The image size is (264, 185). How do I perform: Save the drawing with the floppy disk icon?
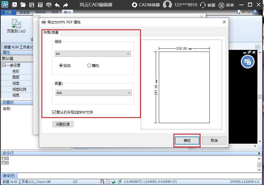(x=32, y=5)
